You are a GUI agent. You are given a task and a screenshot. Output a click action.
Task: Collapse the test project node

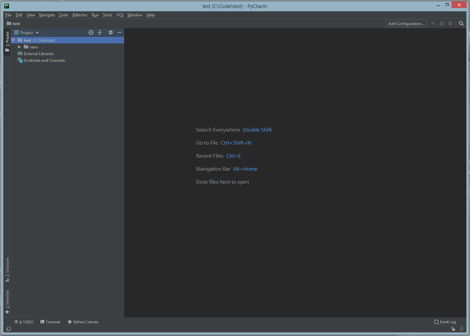(x=13, y=40)
